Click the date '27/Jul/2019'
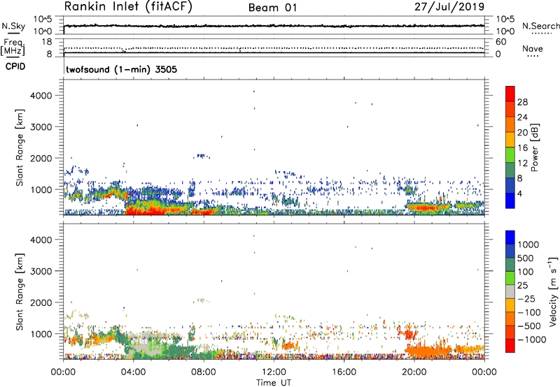The height and width of the screenshot is (387, 560). click(x=449, y=7)
